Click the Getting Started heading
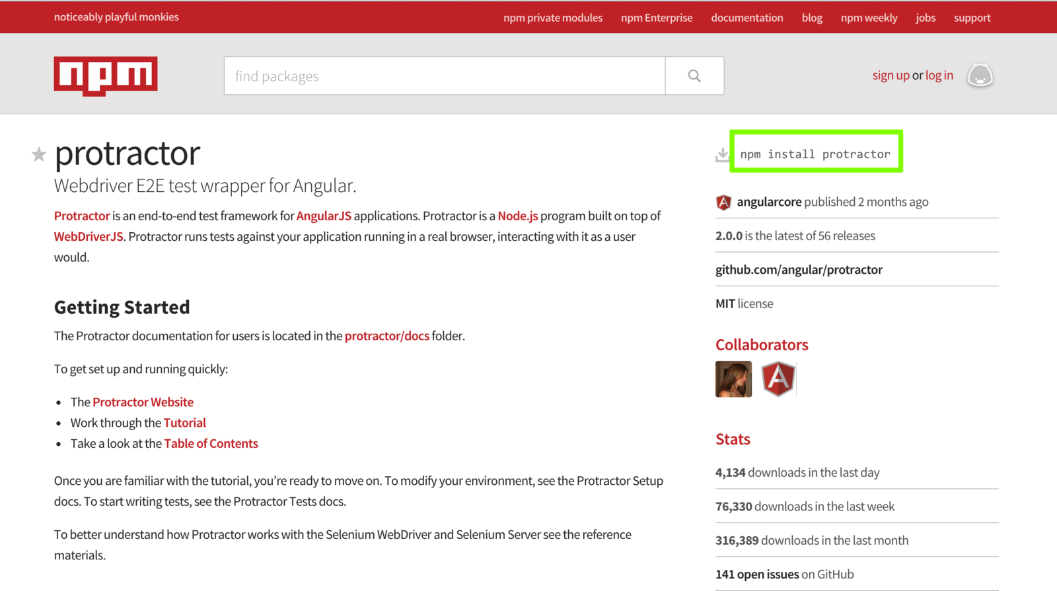This screenshot has height=591, width=1057. tap(122, 307)
